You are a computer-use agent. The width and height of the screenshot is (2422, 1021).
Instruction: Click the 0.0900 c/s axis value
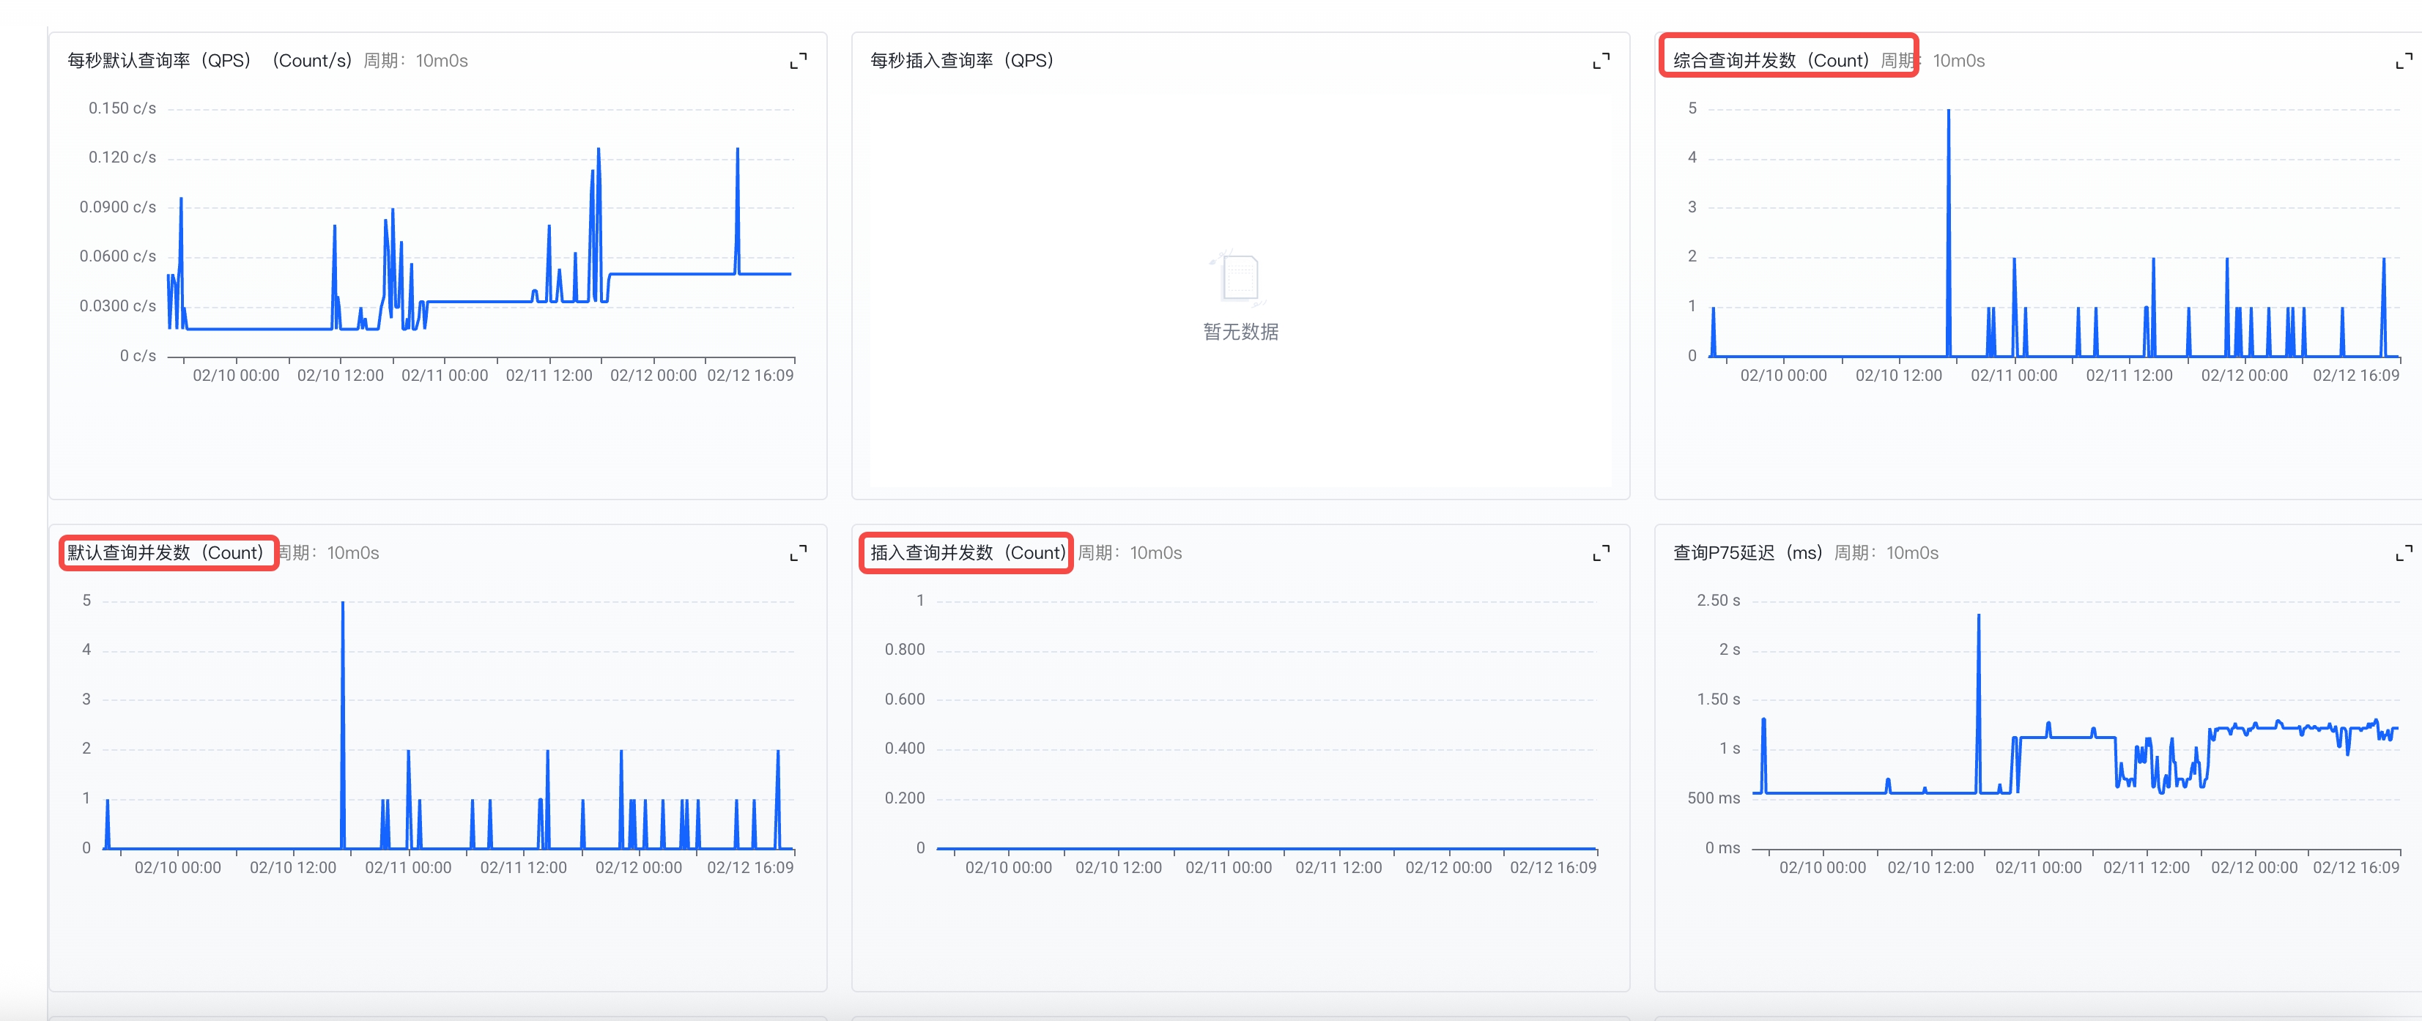(117, 207)
